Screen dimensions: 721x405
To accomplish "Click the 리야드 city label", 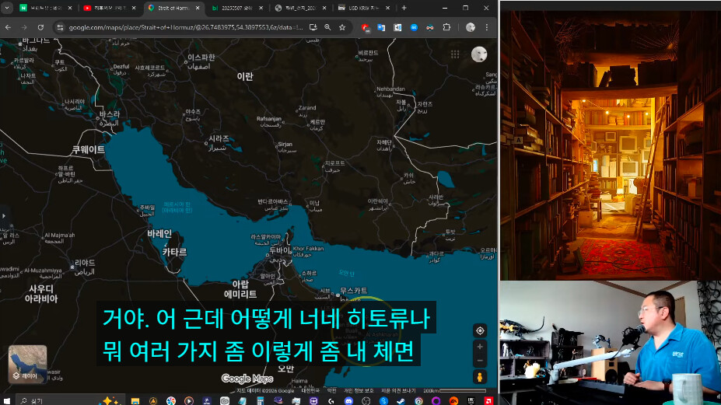I will pos(85,263).
